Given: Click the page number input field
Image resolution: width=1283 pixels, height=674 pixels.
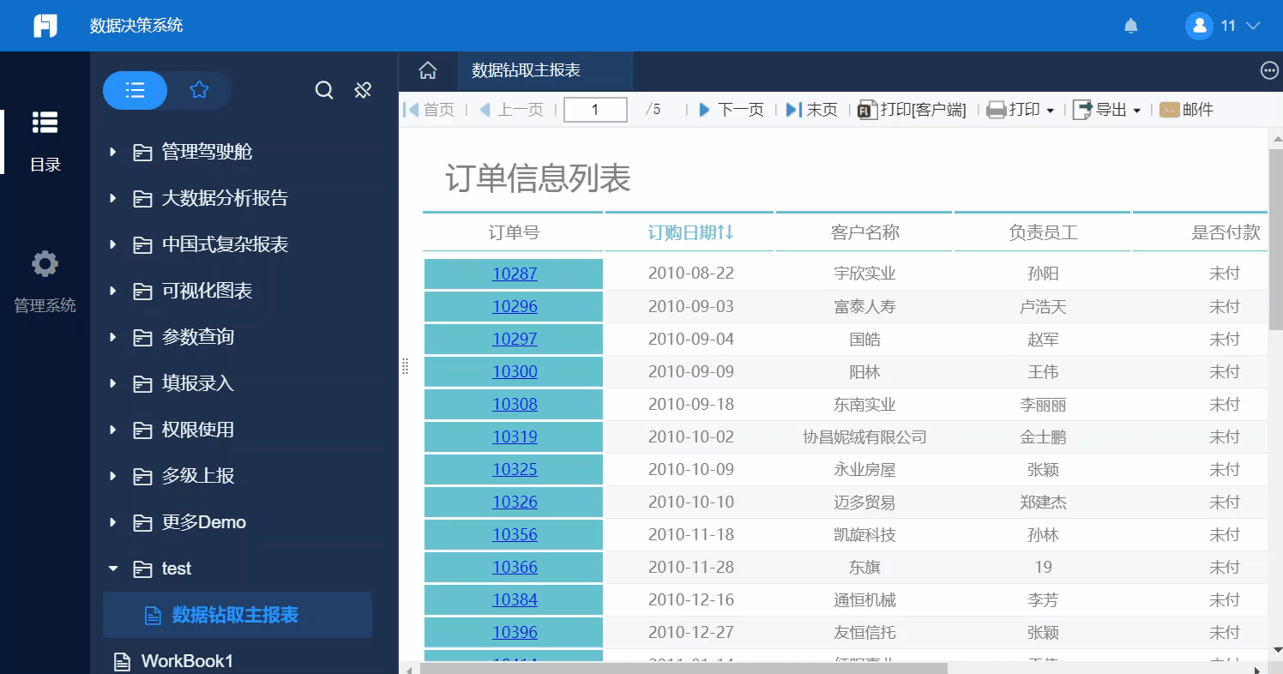Looking at the screenshot, I should pyautogui.click(x=594, y=110).
